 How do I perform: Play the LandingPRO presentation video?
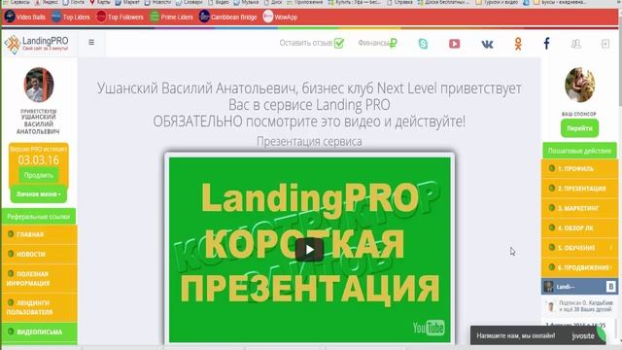pos(309,250)
